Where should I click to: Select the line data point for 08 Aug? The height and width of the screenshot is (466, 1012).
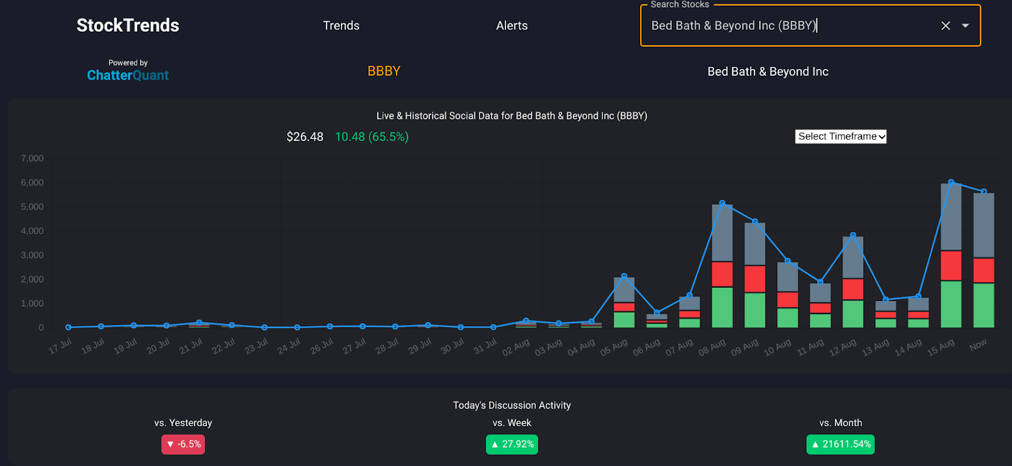[722, 204]
